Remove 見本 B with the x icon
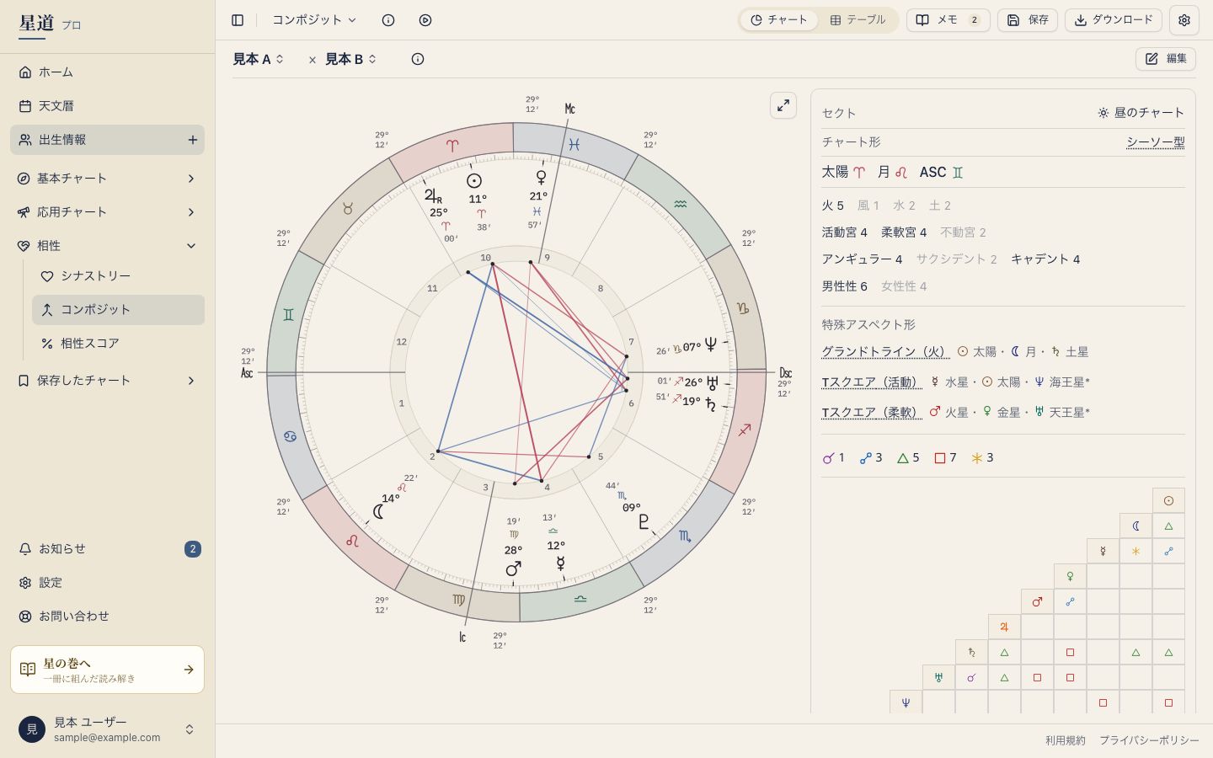The width and height of the screenshot is (1213, 758). point(313,60)
